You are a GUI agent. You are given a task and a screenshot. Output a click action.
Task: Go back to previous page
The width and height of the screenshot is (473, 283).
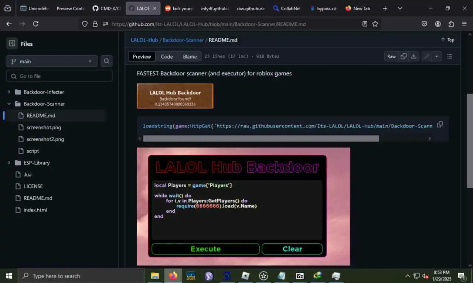point(9,24)
